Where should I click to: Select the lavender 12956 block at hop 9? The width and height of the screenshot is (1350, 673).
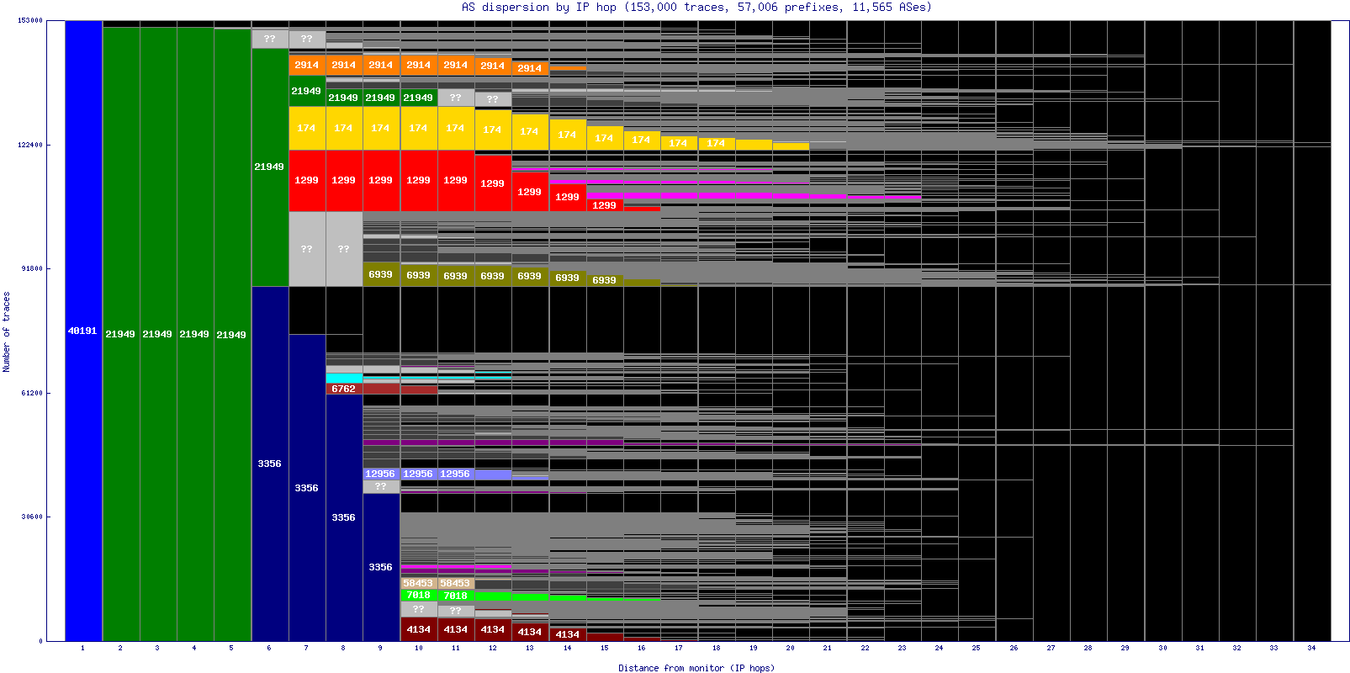pyautogui.click(x=381, y=474)
